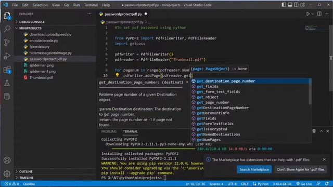
Task: Open the Edit menu
Action: tap(25, 5)
